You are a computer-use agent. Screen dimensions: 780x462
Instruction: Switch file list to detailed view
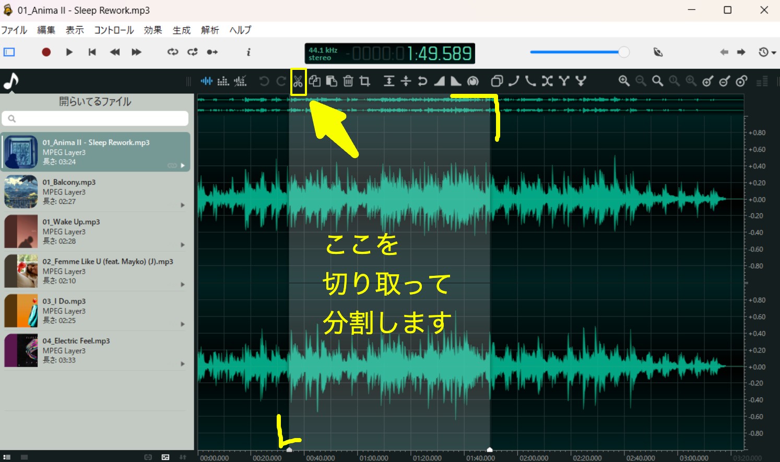[7, 457]
